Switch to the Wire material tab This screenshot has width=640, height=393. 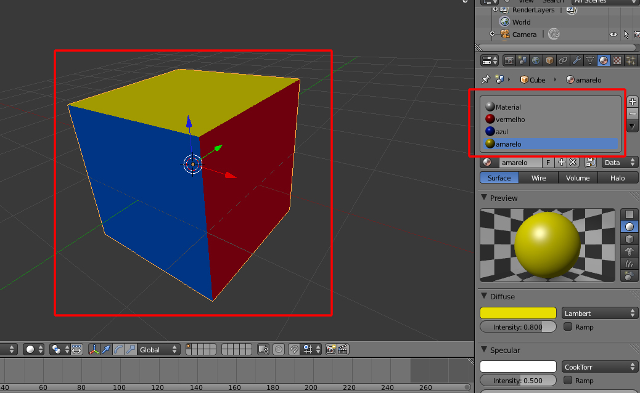pos(538,177)
